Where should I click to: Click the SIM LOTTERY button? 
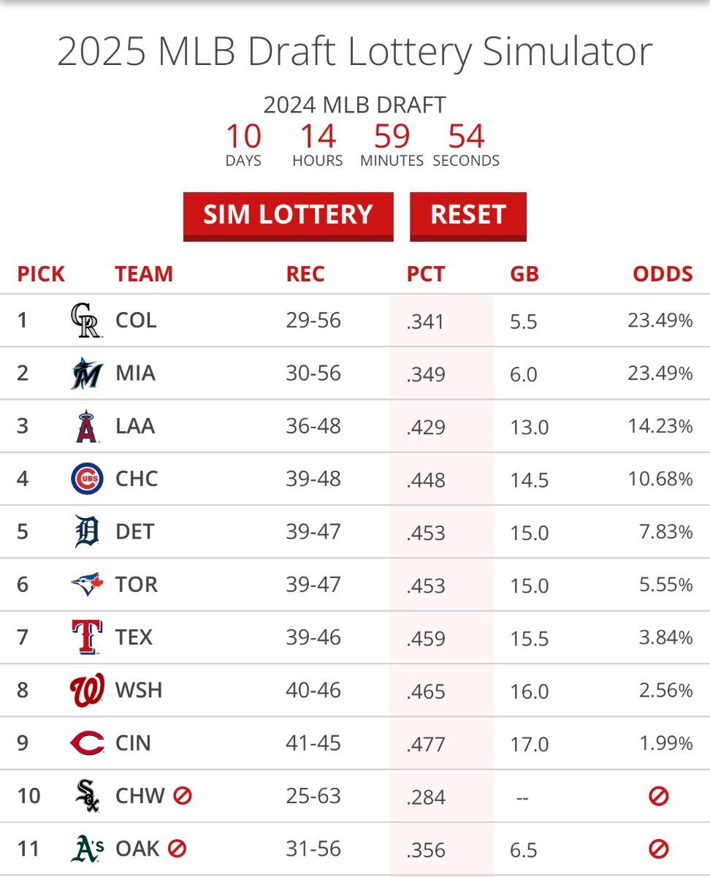tap(288, 215)
